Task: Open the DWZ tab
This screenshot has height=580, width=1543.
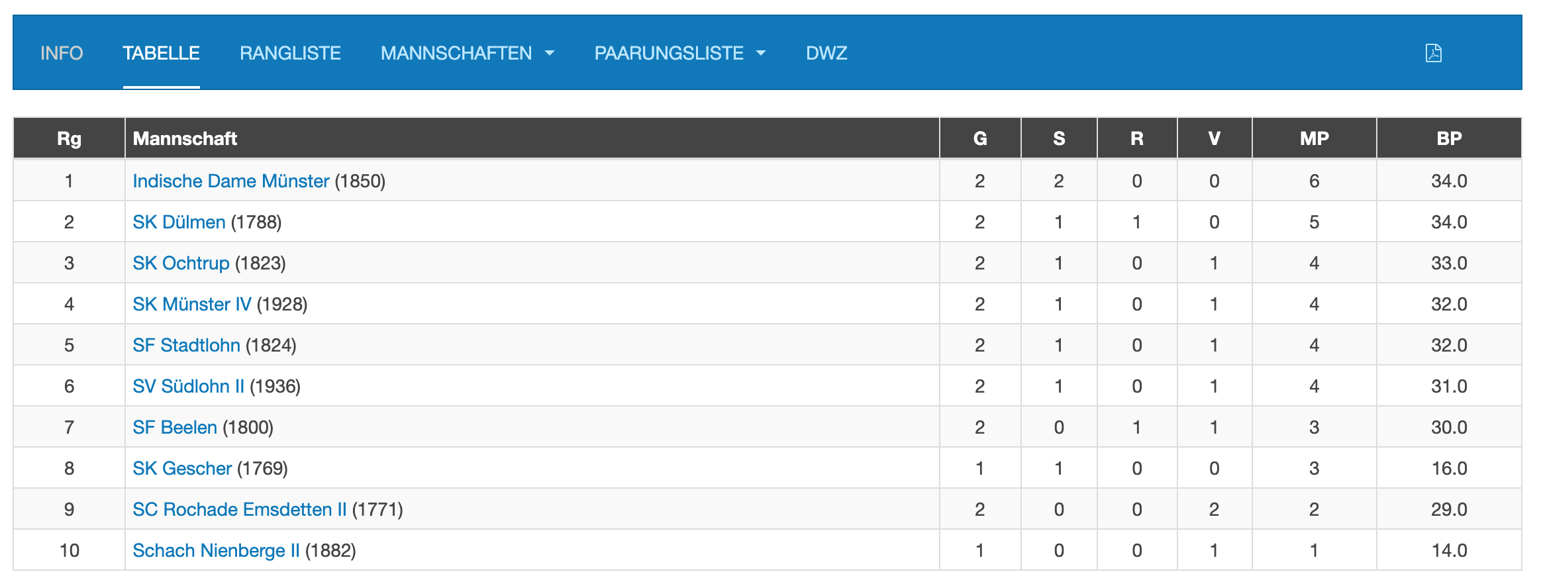Action: tap(826, 53)
